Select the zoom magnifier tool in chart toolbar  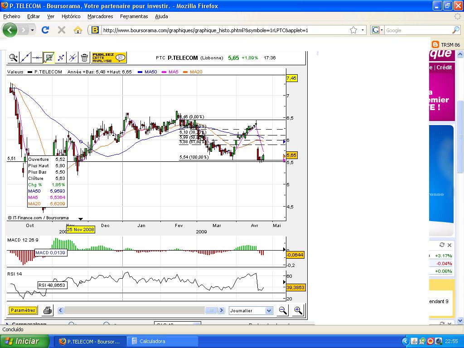14,58
